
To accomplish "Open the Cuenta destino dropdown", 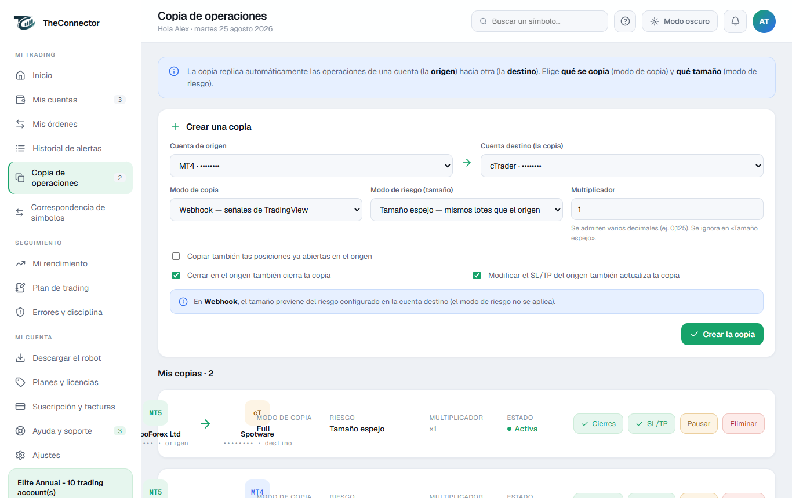I will coord(622,166).
